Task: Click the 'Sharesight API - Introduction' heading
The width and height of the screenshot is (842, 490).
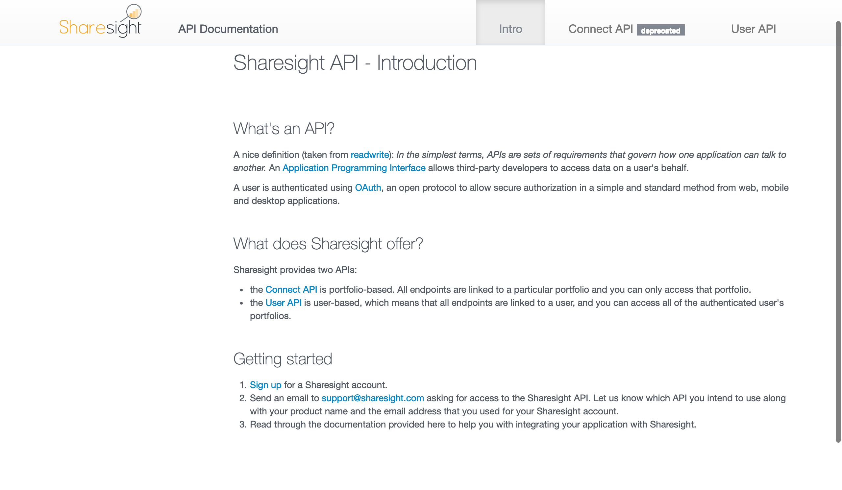Action: tap(355, 63)
